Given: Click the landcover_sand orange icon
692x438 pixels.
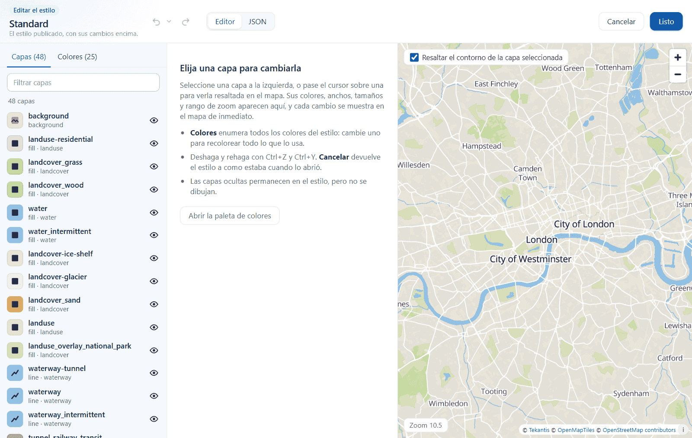Looking at the screenshot, I should [x=15, y=304].
